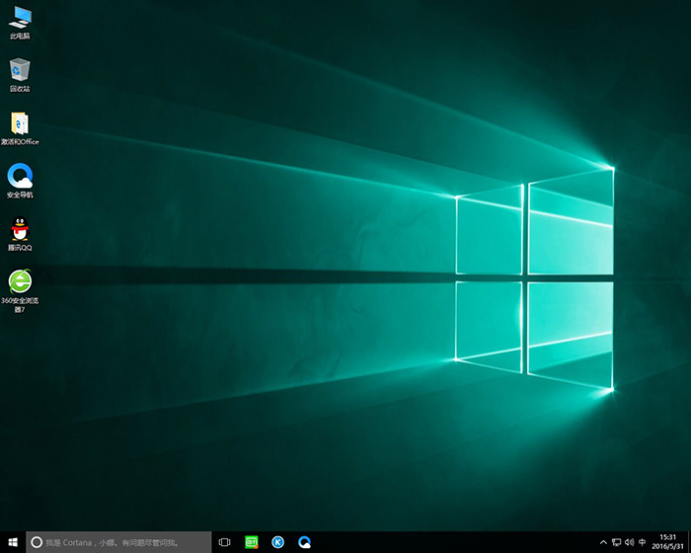Toggle the 中 input method indicator
Image resolution: width=691 pixels, height=553 pixels.
(643, 542)
